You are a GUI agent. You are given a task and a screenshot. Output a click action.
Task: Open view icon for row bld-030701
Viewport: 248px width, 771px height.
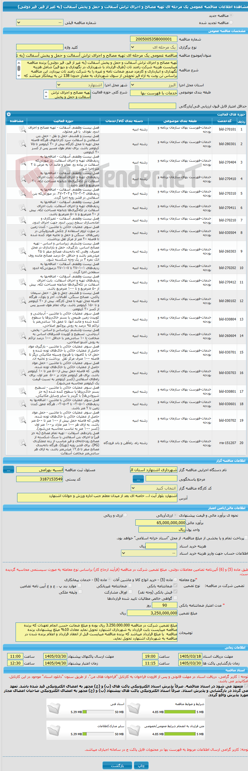click(x=22, y=352)
